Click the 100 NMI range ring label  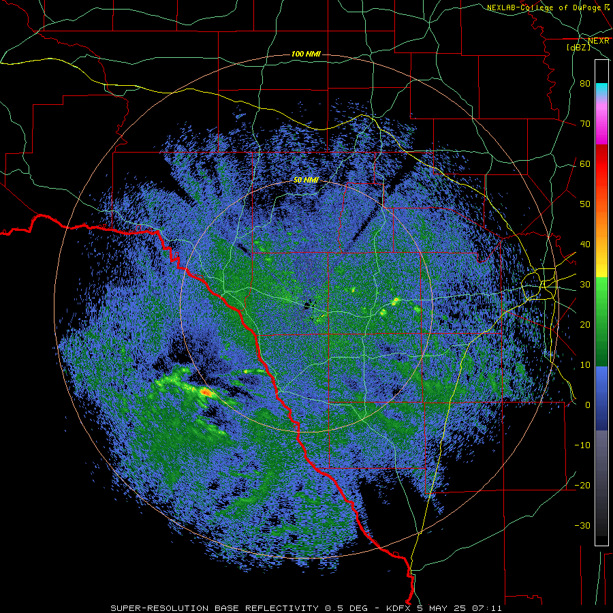[x=306, y=54]
